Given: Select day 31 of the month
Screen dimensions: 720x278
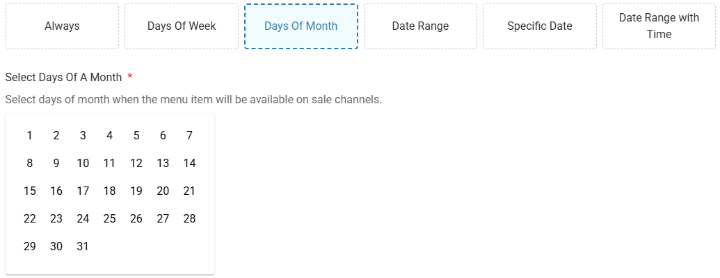Looking at the screenshot, I should pos(83,246).
